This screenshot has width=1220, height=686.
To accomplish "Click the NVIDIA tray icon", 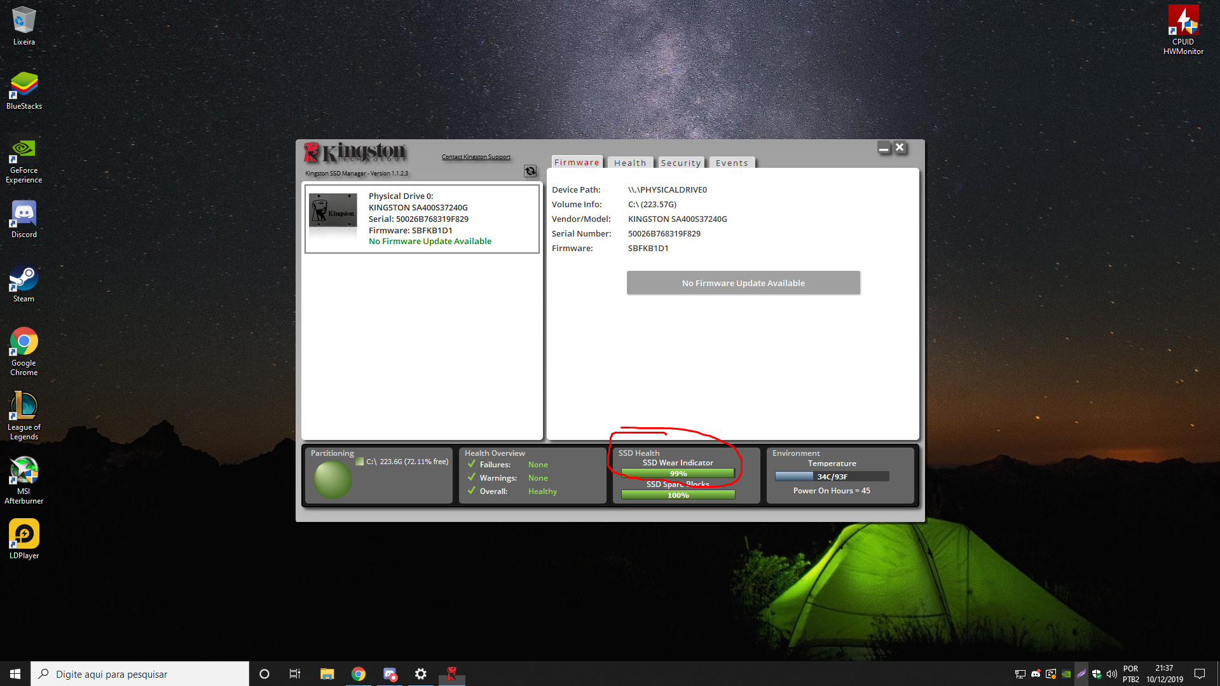I will click(1066, 674).
